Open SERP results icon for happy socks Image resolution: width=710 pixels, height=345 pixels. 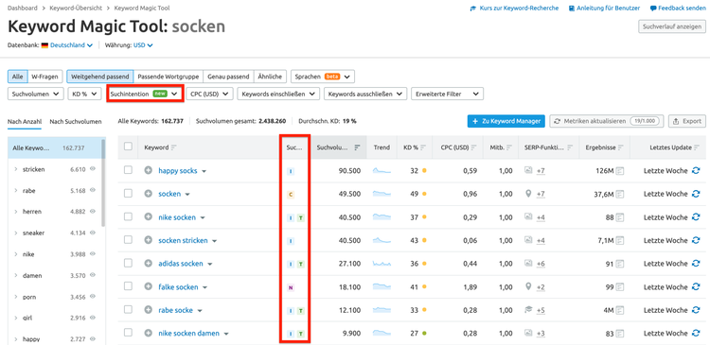pos(620,170)
